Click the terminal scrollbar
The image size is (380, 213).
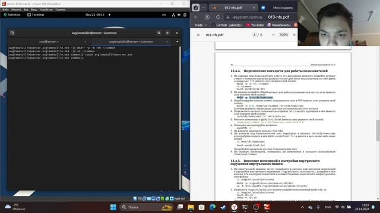[x=180, y=118]
